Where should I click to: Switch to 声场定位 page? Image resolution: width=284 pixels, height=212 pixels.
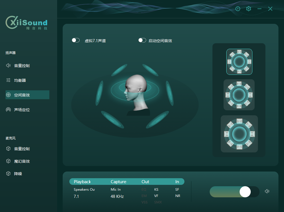(22, 110)
